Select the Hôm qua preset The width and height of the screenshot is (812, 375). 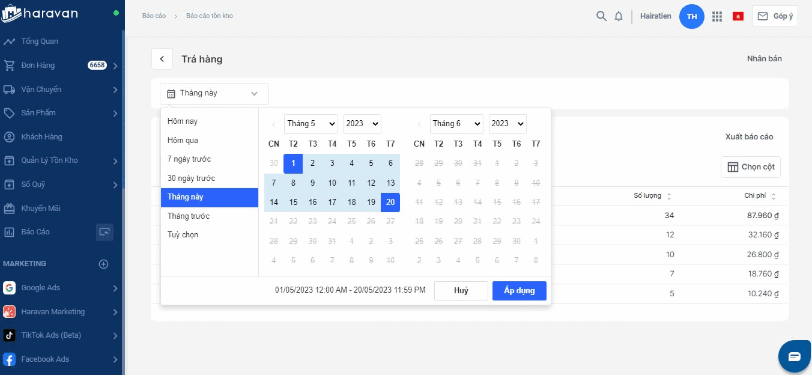pyautogui.click(x=183, y=140)
